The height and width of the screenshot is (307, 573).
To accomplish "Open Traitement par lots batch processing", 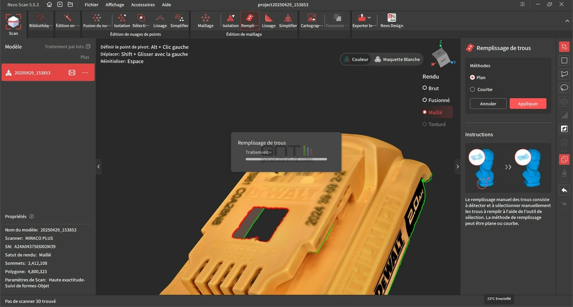I will point(67,47).
